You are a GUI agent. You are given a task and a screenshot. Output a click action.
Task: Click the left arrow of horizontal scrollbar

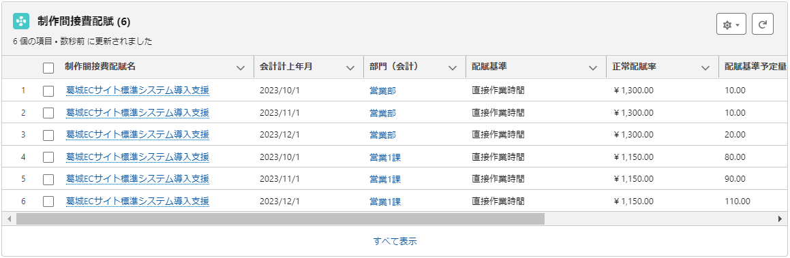point(8,219)
